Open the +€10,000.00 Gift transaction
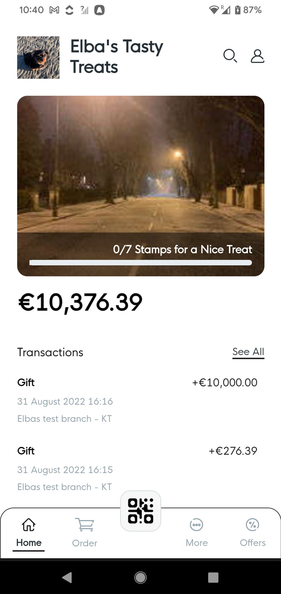Screen dimensions: 281x594 (x=137, y=400)
